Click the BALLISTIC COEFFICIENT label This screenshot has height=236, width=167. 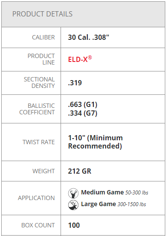coord(37,109)
